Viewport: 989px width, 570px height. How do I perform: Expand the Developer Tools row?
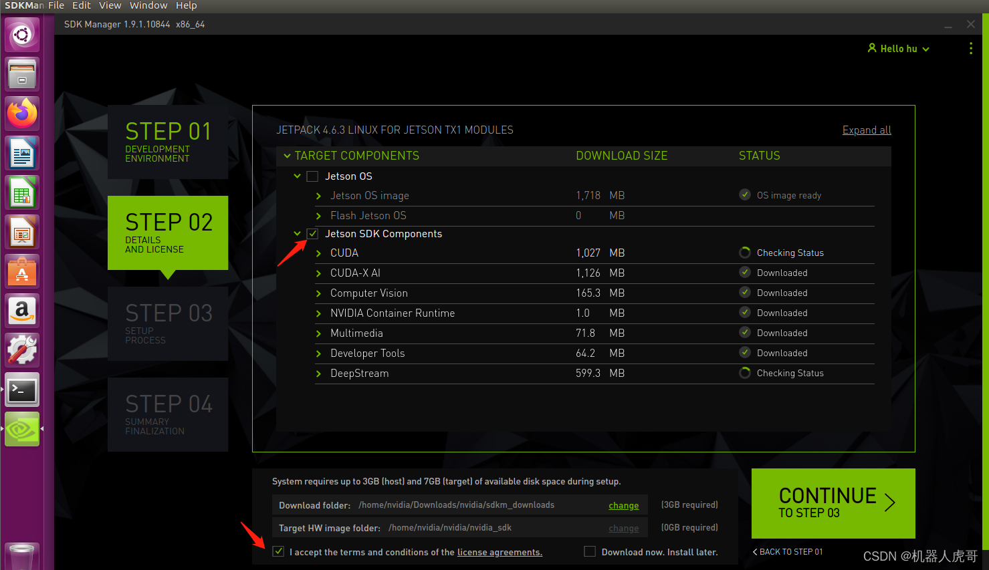(x=318, y=353)
